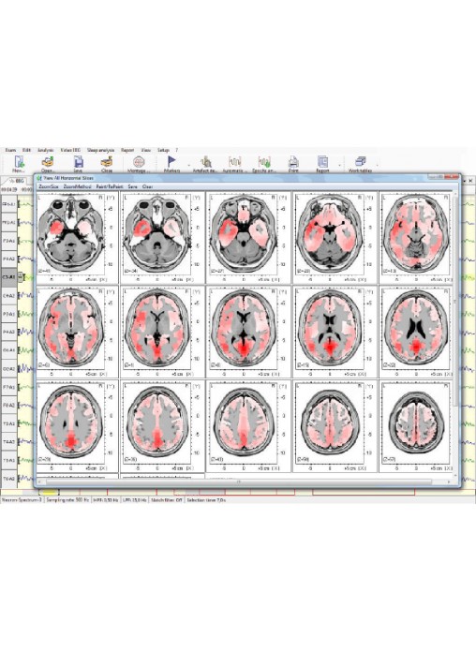This screenshot has height=652, width=476.
Task: Click the New exam toolbar icon
Action: click(19, 163)
